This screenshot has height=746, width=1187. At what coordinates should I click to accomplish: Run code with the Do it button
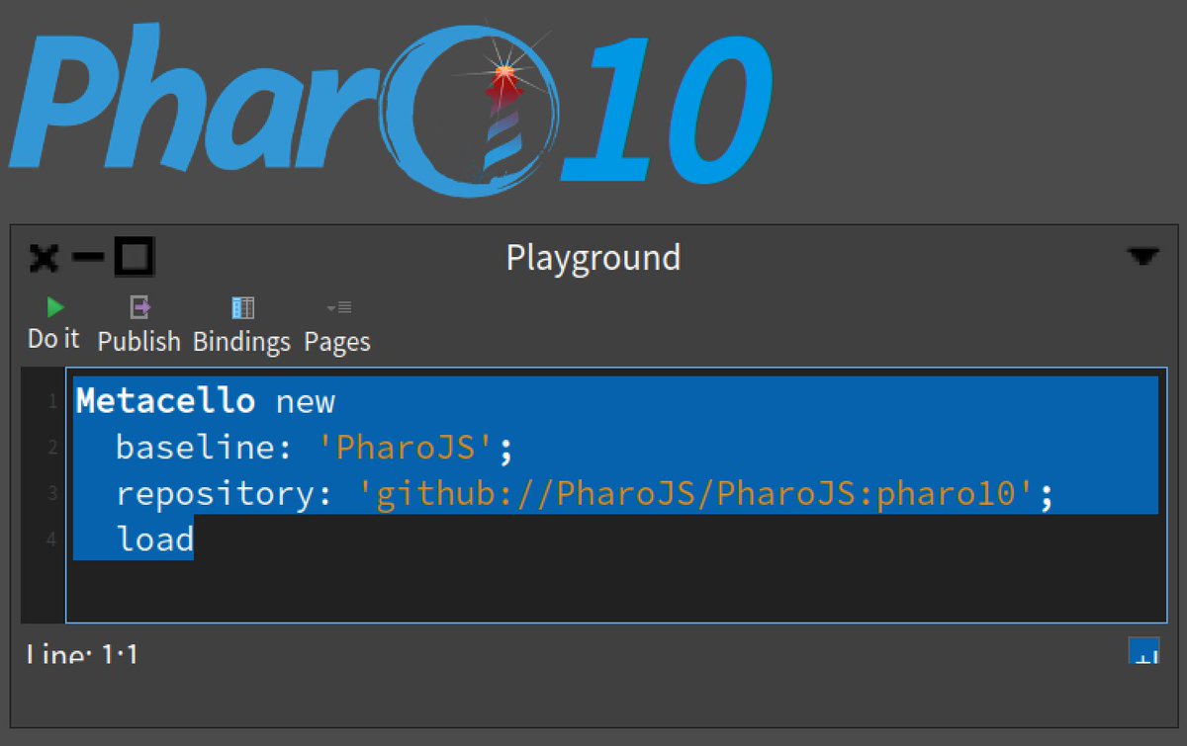54,323
